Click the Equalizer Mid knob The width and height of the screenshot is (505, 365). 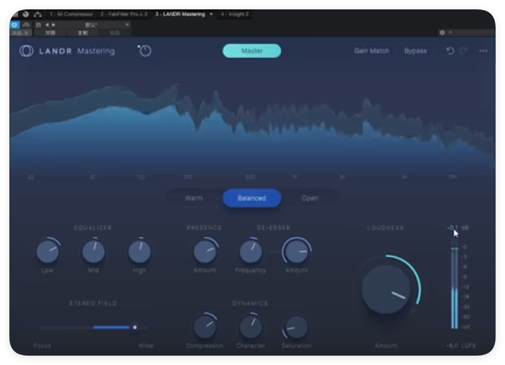click(x=94, y=251)
